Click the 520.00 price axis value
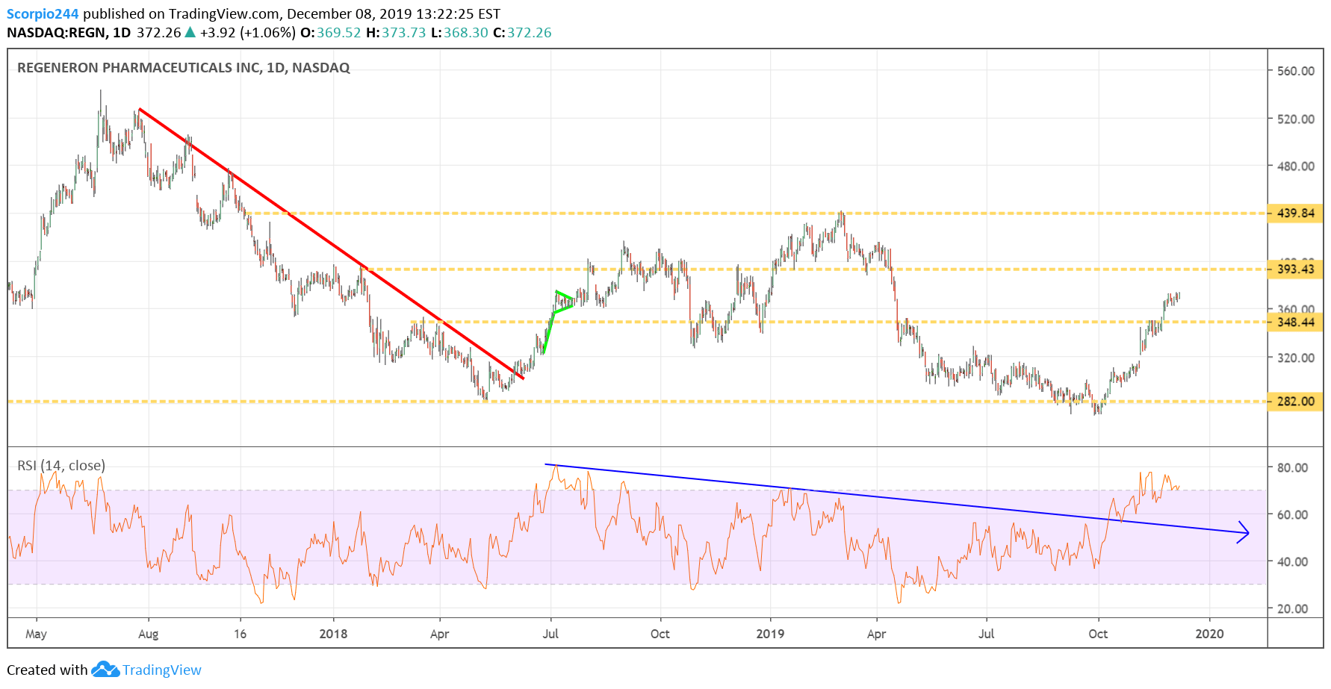The image size is (1331, 689). pos(1296,119)
